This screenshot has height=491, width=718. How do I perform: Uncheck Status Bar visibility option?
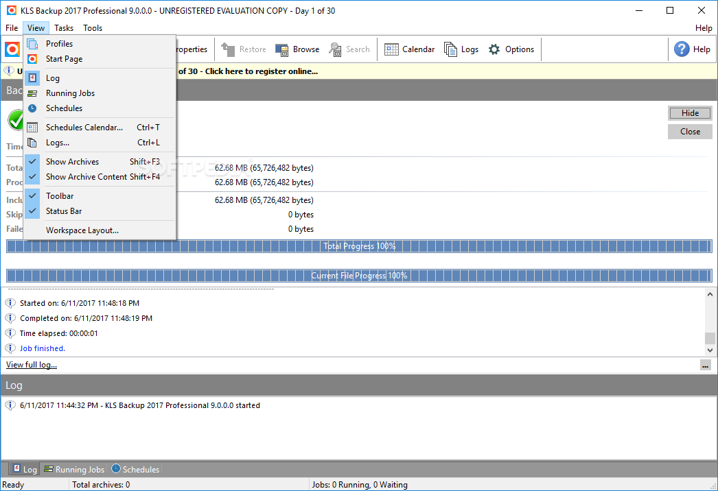pyautogui.click(x=100, y=211)
